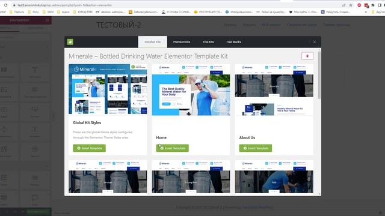Click the Minerale kit title text
Viewport: 385px width, 216px height.
[148, 56]
